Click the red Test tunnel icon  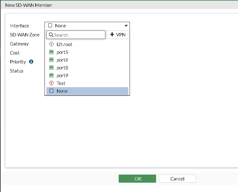(x=51, y=83)
